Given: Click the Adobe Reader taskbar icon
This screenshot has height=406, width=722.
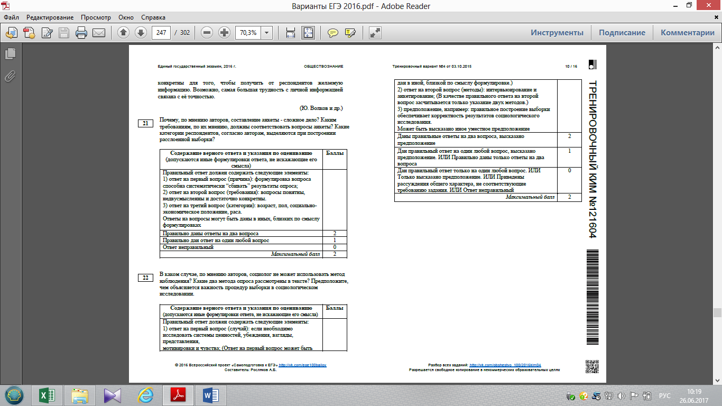Looking at the screenshot, I should pyautogui.click(x=178, y=395).
